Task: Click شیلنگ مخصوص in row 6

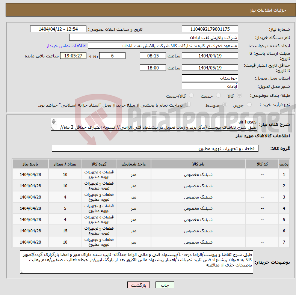Action: [x=198, y=231]
